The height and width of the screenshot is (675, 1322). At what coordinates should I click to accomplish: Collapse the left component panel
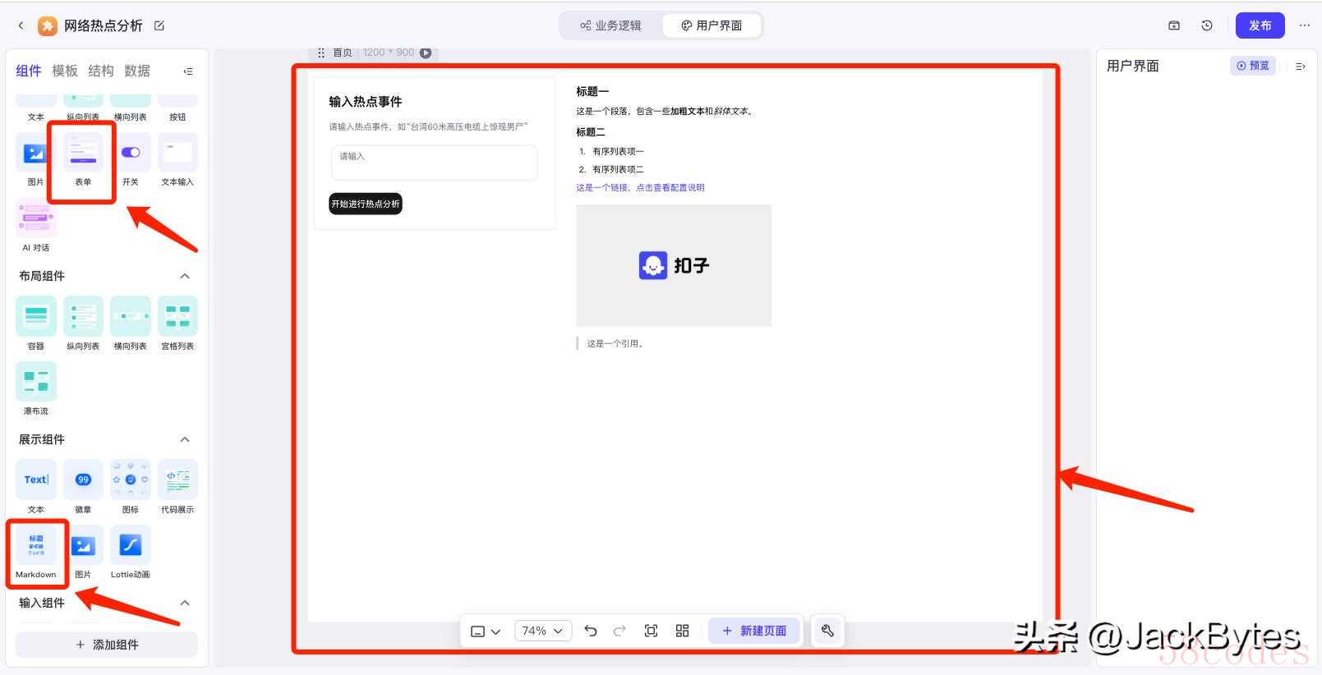click(x=188, y=71)
